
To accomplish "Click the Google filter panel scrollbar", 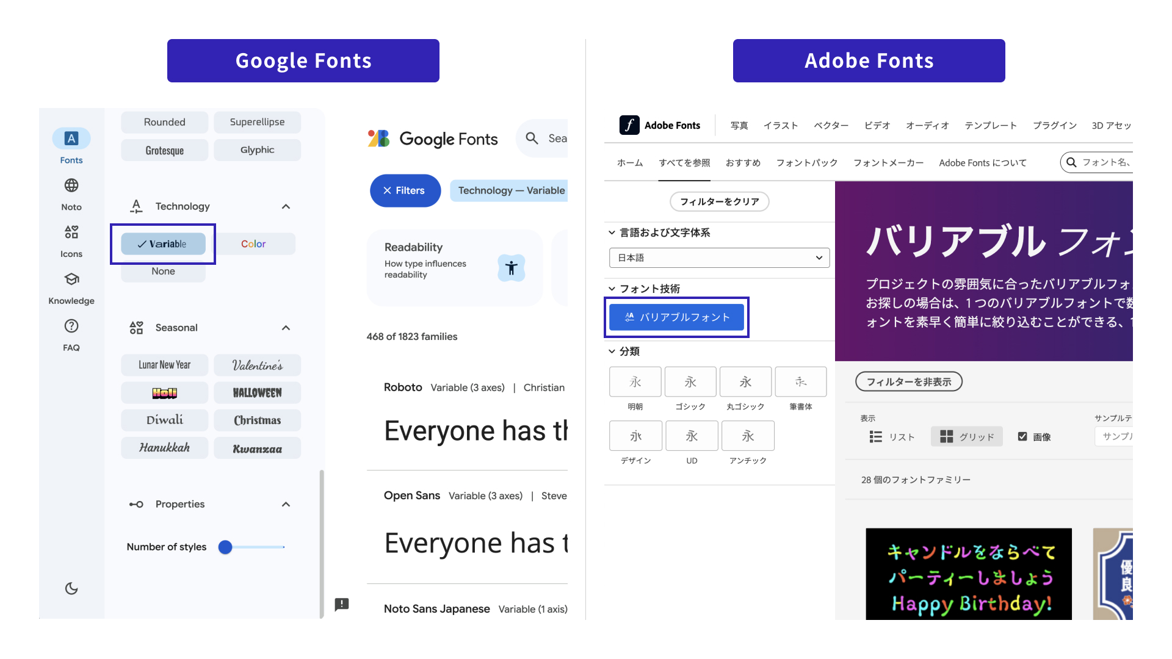I will point(322,543).
